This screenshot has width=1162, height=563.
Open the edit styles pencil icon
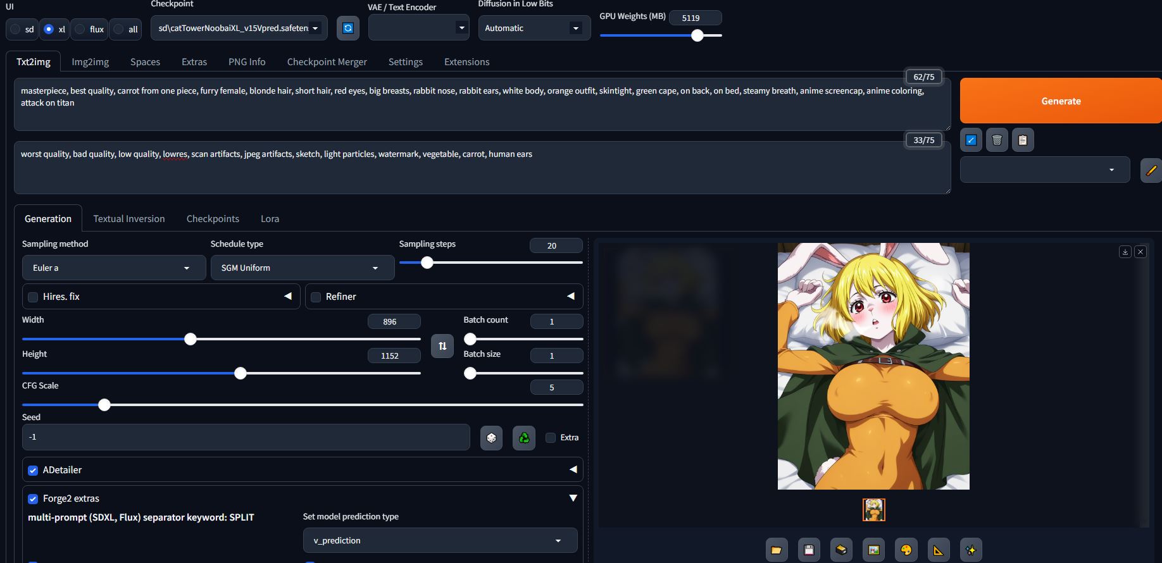pos(1151,170)
